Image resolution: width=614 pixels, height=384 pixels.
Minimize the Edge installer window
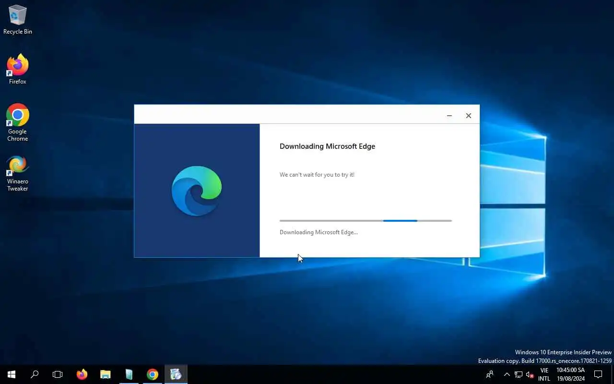[449, 116]
